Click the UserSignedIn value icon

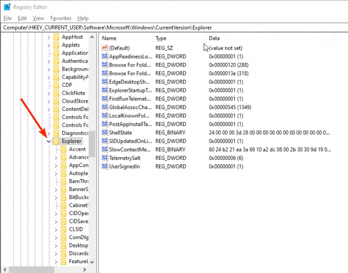[x=104, y=166]
